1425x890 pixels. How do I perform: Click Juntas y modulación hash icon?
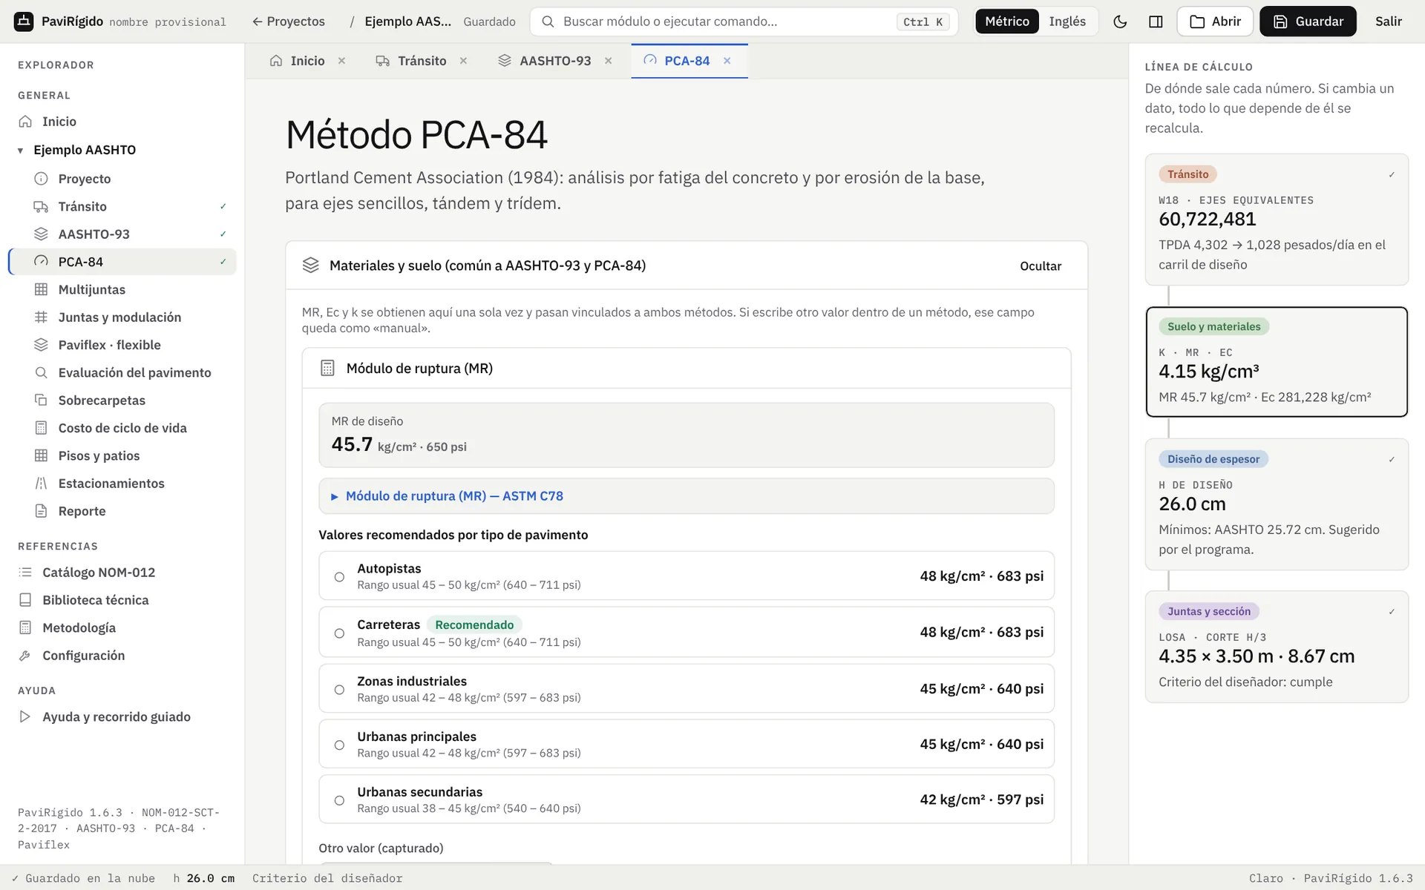(x=41, y=317)
